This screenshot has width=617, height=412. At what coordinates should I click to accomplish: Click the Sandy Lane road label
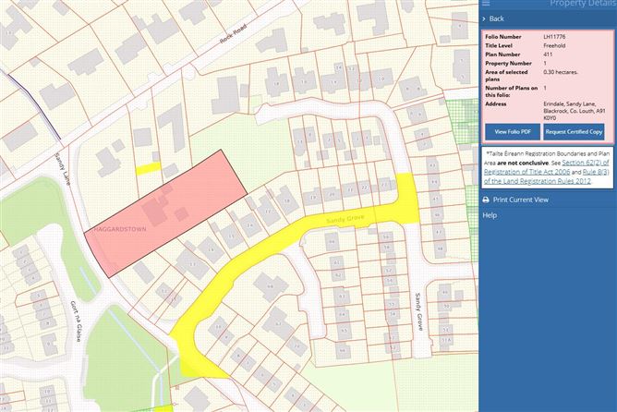(61, 168)
